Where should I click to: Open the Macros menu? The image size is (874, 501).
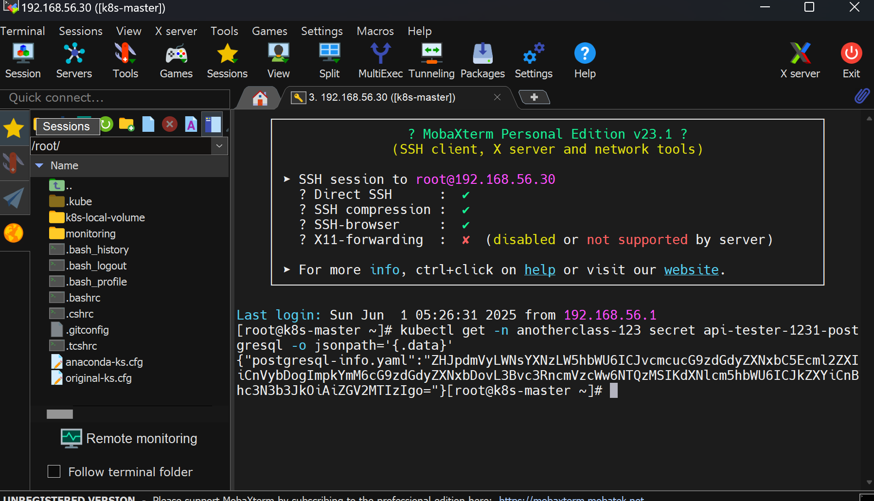(375, 31)
